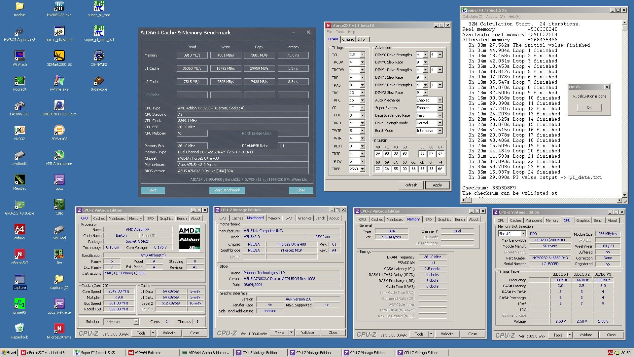Image resolution: width=634 pixels, height=357 pixels.
Task: Click Start Benchmark in AIDA64
Action: pyautogui.click(x=227, y=190)
